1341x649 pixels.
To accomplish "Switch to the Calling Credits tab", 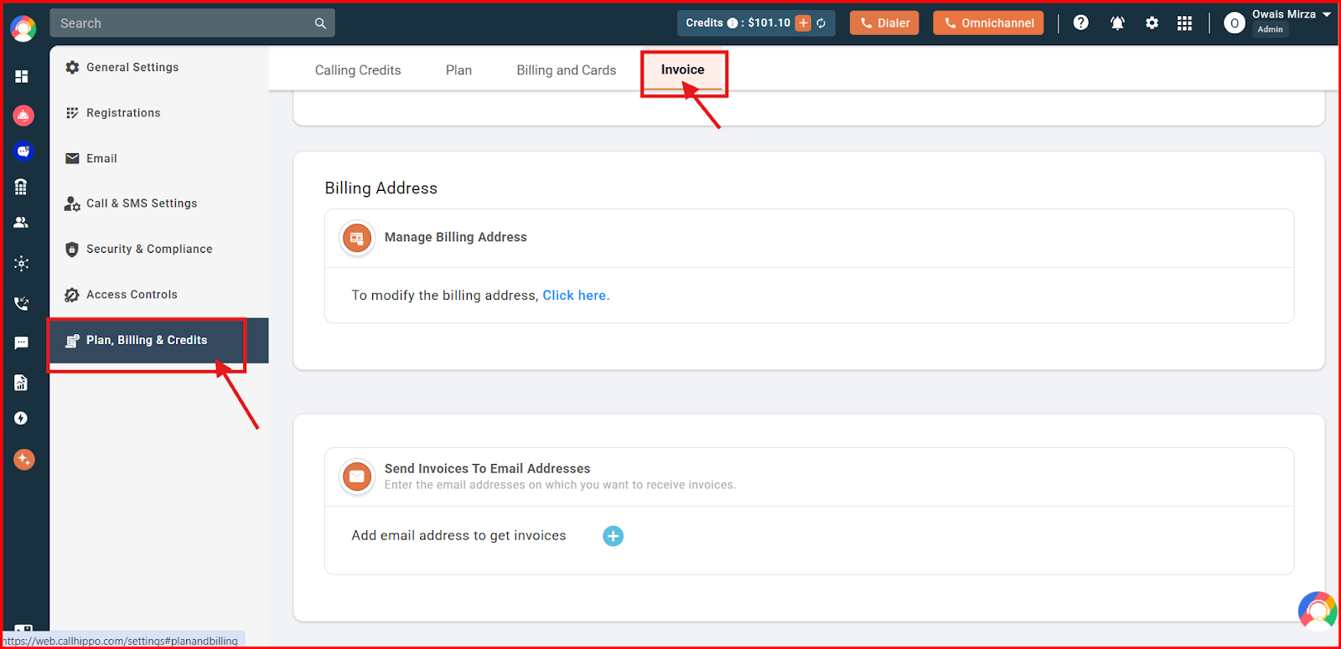I will tap(358, 70).
